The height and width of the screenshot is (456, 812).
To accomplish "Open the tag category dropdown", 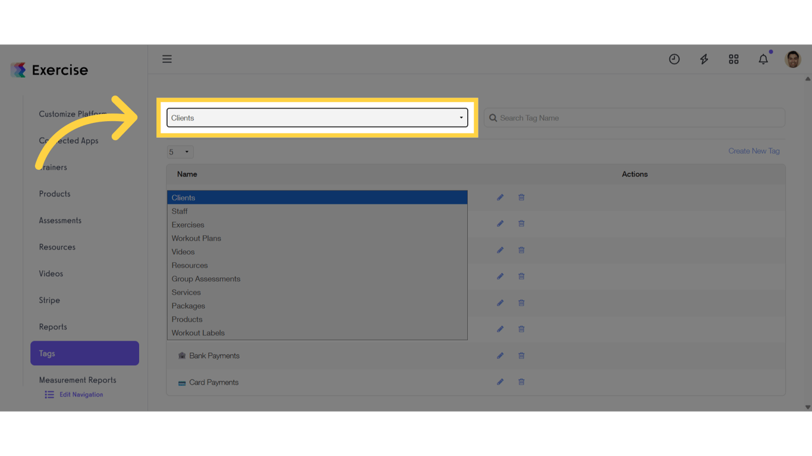I will coord(316,118).
